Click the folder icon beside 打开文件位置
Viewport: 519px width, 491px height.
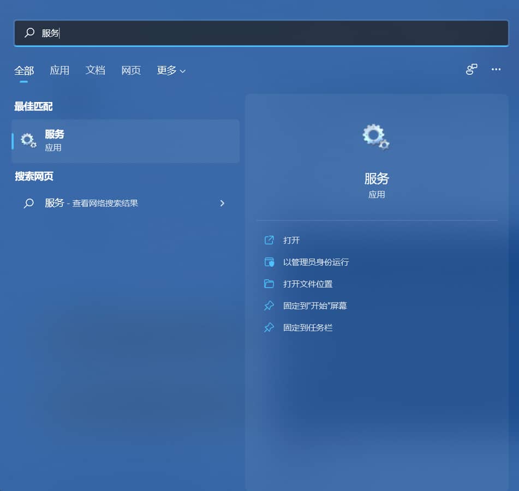click(x=269, y=284)
